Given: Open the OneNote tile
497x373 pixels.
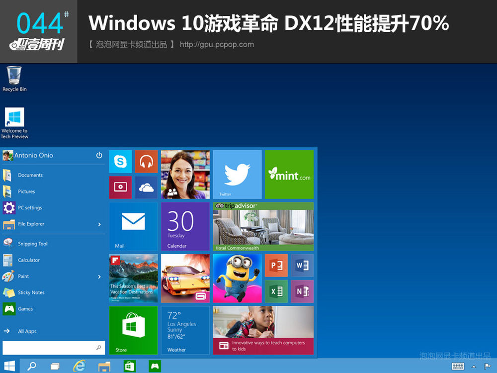Looking at the screenshot, I should (302, 291).
